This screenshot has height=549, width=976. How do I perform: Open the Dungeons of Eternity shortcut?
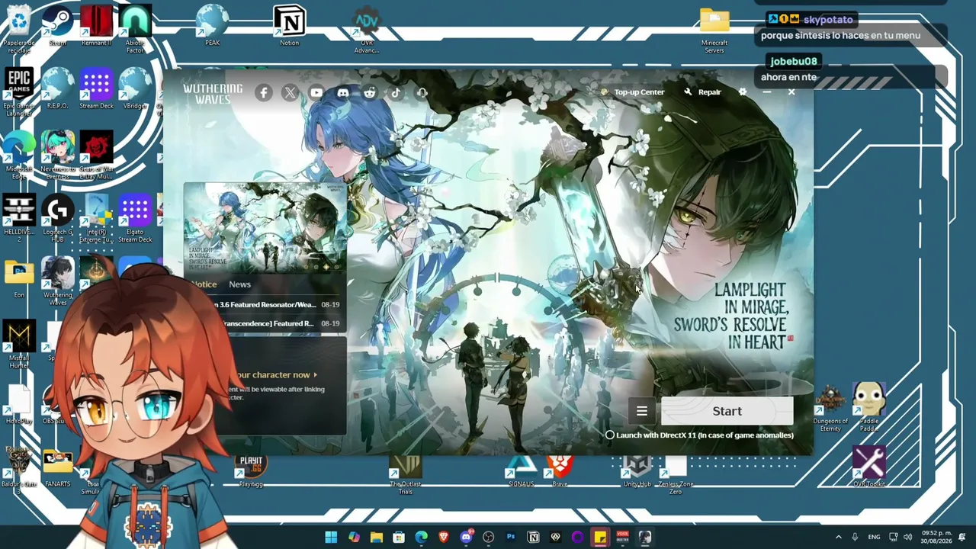[x=830, y=406]
